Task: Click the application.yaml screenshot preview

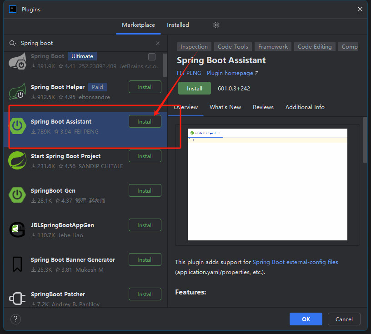Action: [x=267, y=184]
